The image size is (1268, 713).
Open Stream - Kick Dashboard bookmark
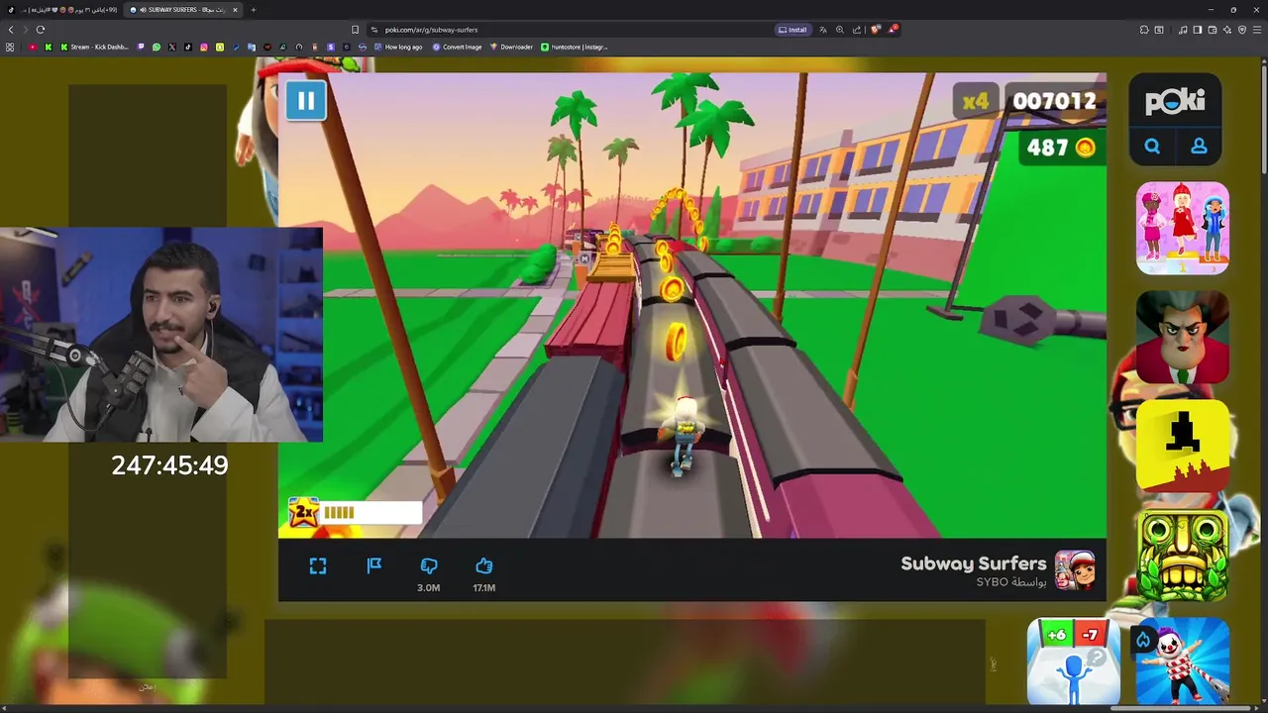coord(94,47)
